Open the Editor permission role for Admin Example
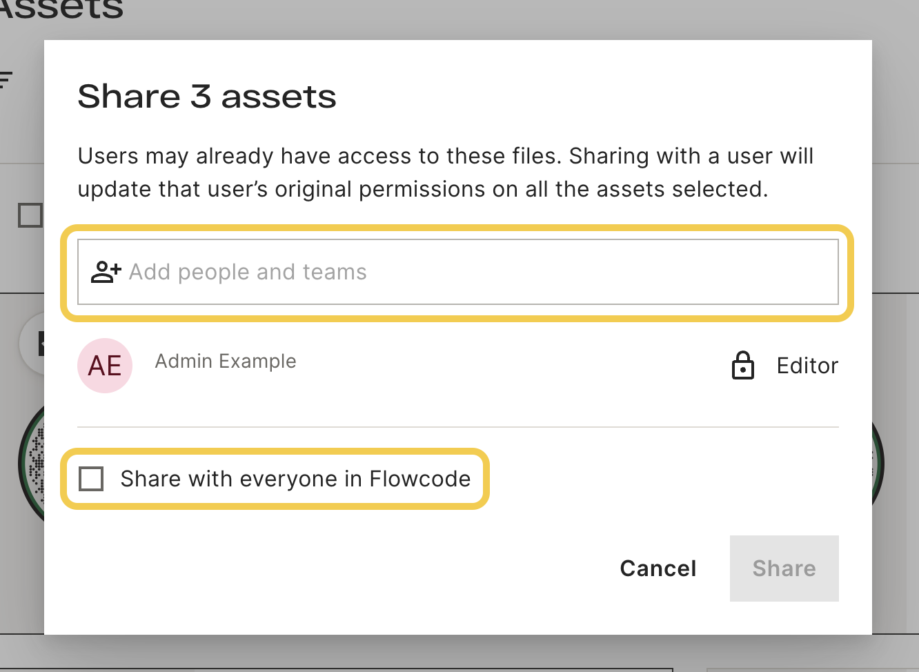919x672 pixels. (x=807, y=366)
